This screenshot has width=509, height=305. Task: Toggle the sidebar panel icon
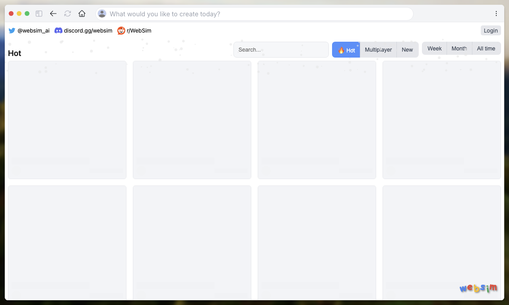tap(39, 14)
